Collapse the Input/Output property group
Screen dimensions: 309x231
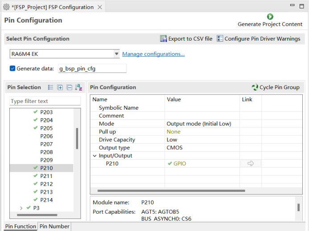[x=95, y=156]
